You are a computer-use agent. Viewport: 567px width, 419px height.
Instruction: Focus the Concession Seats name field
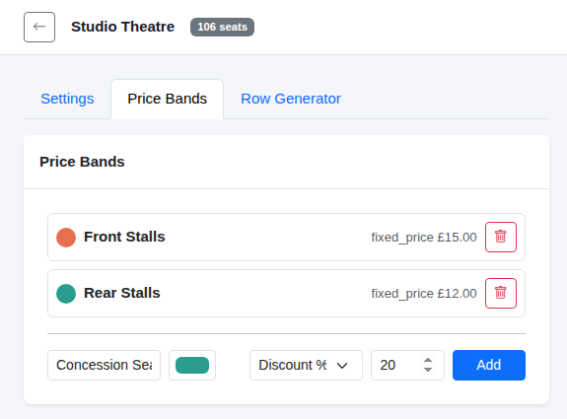(104, 365)
